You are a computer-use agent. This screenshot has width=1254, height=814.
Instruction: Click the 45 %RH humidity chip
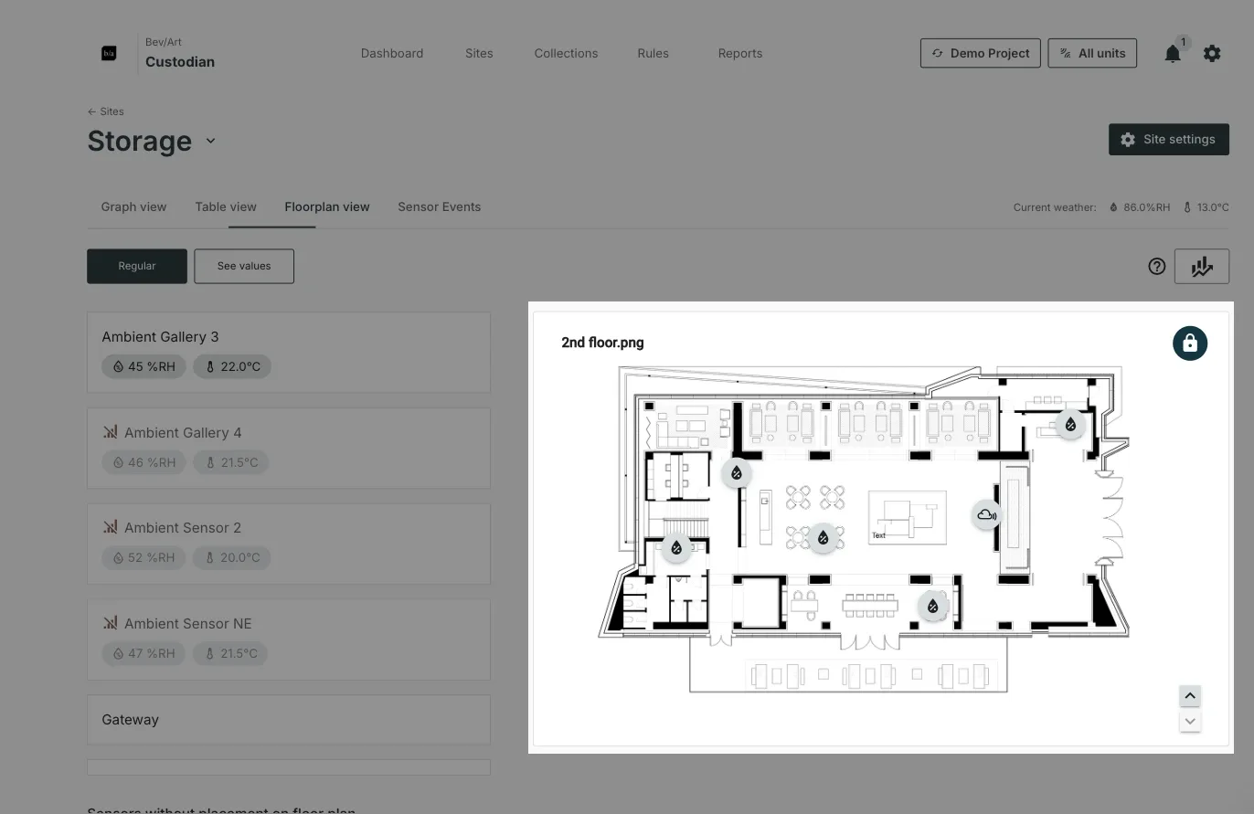[143, 366]
